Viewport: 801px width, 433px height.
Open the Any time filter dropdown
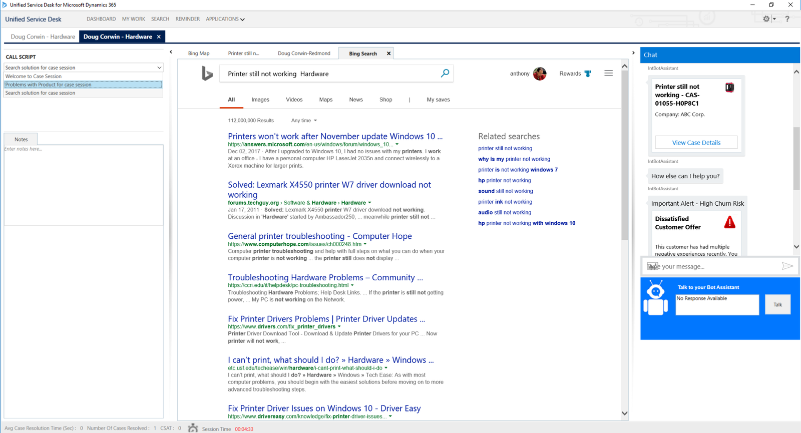304,121
